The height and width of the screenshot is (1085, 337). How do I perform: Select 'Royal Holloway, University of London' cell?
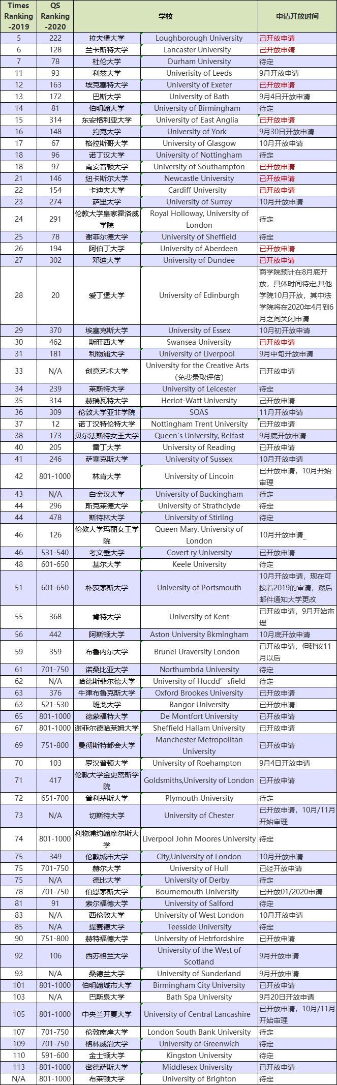[x=199, y=219]
